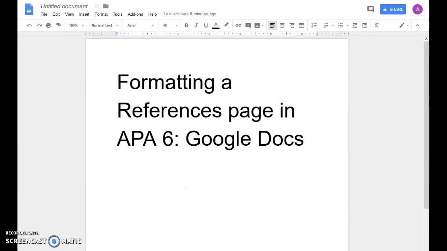This screenshot has width=447, height=251.
Task: Expand the numbered list options arrow
Action: 333,25
